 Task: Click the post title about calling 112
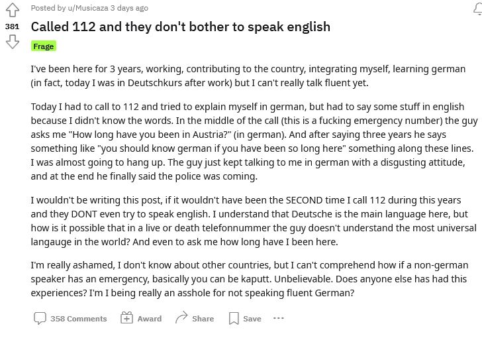click(181, 27)
